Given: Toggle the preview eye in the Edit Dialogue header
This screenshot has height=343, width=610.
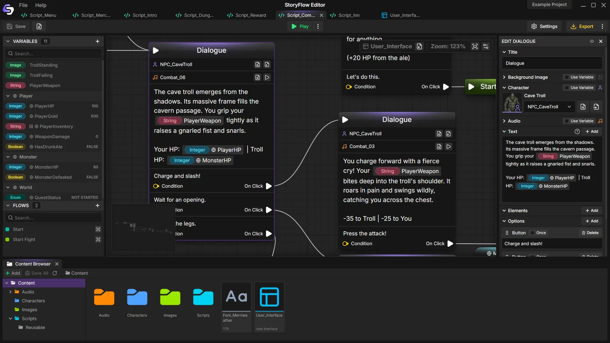Looking at the screenshot, I should coord(592,41).
